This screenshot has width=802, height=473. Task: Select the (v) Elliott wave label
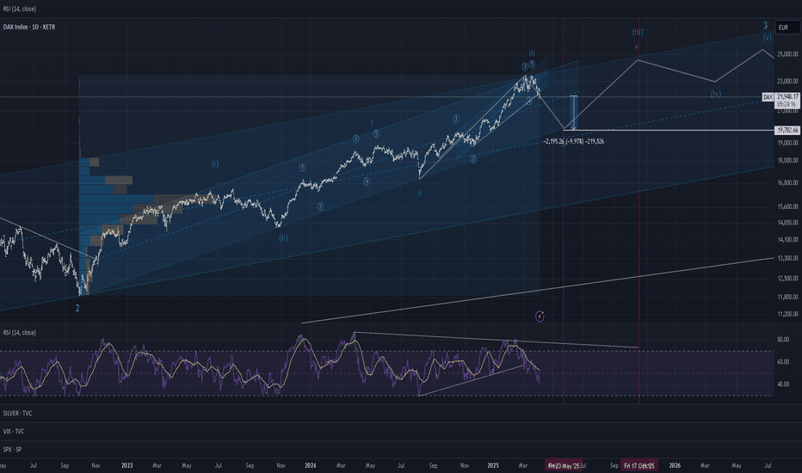[x=768, y=37]
